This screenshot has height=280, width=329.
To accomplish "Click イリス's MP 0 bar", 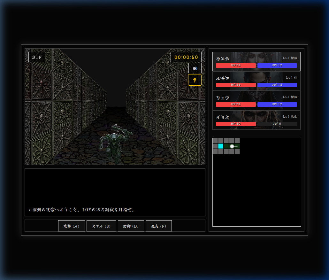I will [x=277, y=124].
